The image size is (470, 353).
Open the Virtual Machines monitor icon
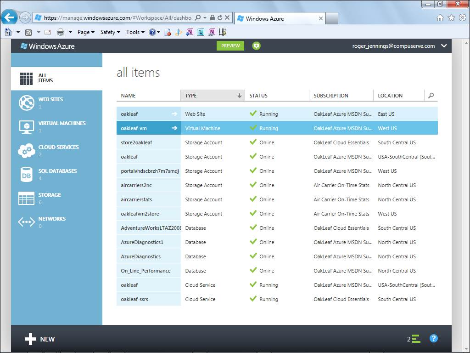[x=26, y=127]
